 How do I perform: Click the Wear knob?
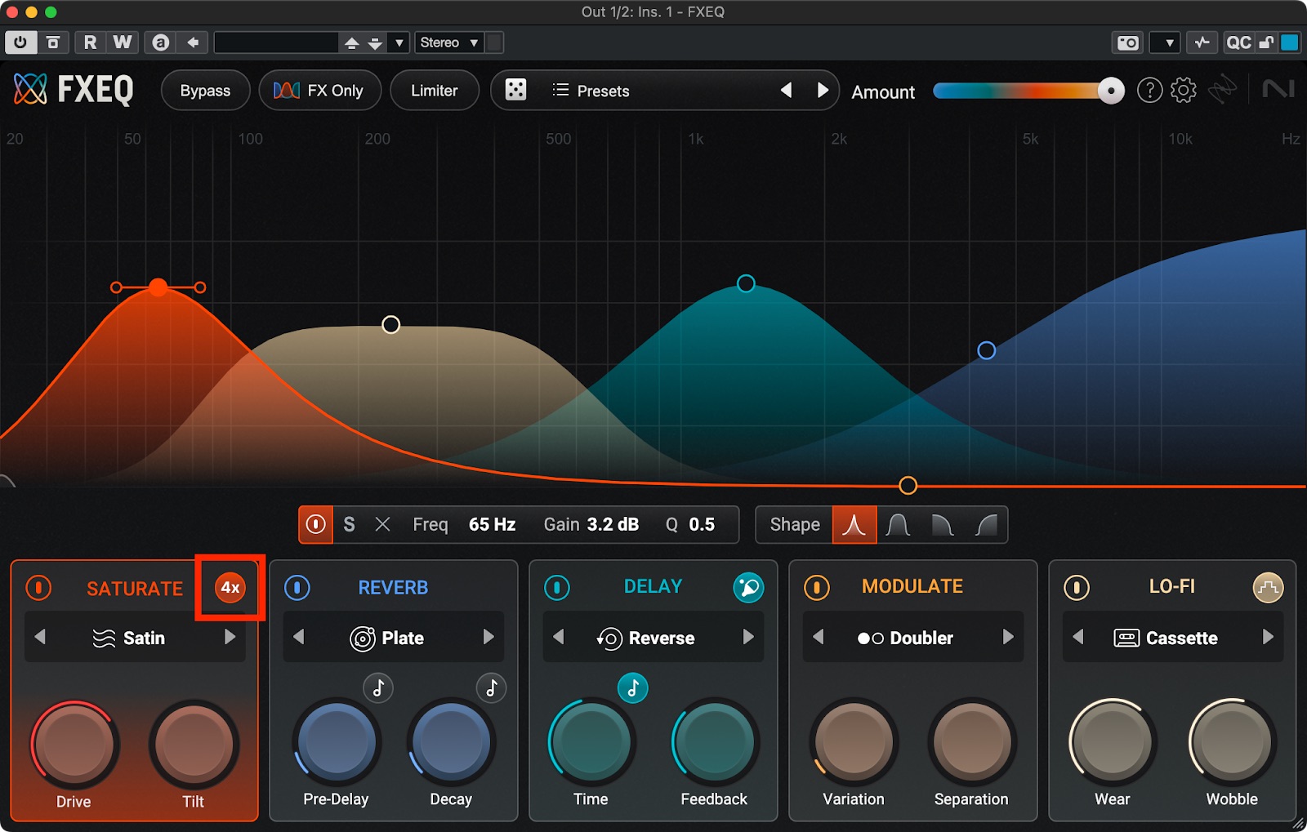click(x=1113, y=742)
